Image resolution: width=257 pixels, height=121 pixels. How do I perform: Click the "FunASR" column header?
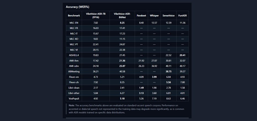click(x=182, y=16)
